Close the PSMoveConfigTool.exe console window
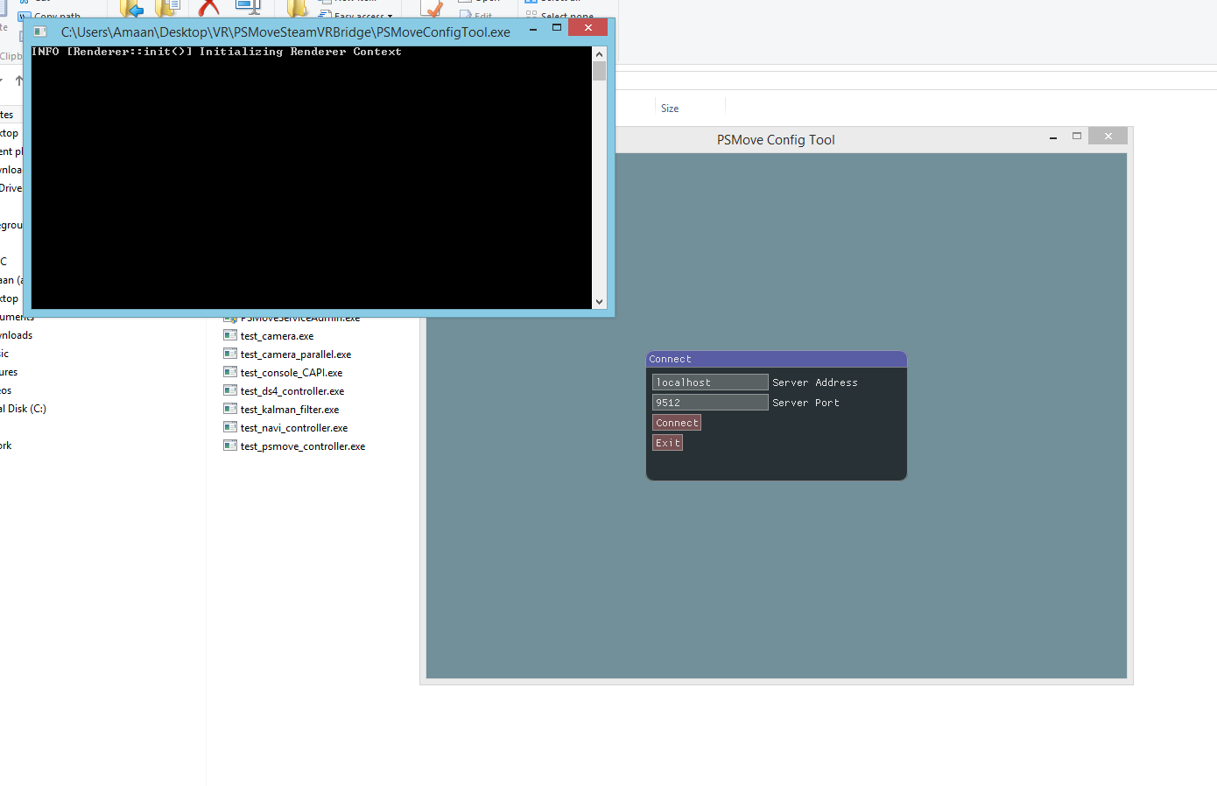Screen dimensions: 1217x786 click(588, 28)
